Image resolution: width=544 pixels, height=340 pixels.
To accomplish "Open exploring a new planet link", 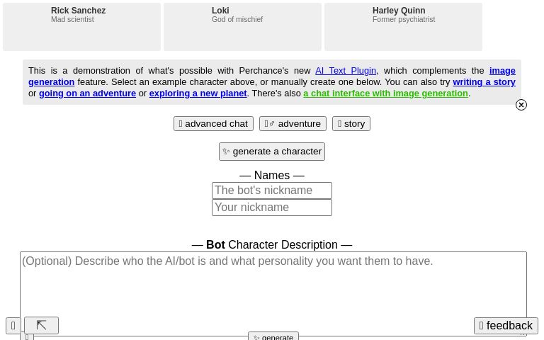I will click(x=198, y=93).
